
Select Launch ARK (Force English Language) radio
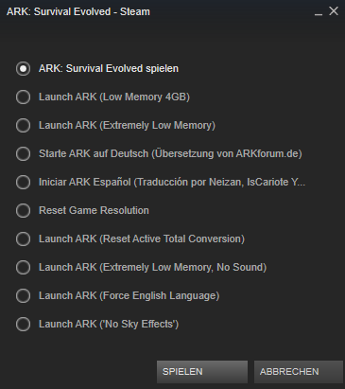point(24,296)
